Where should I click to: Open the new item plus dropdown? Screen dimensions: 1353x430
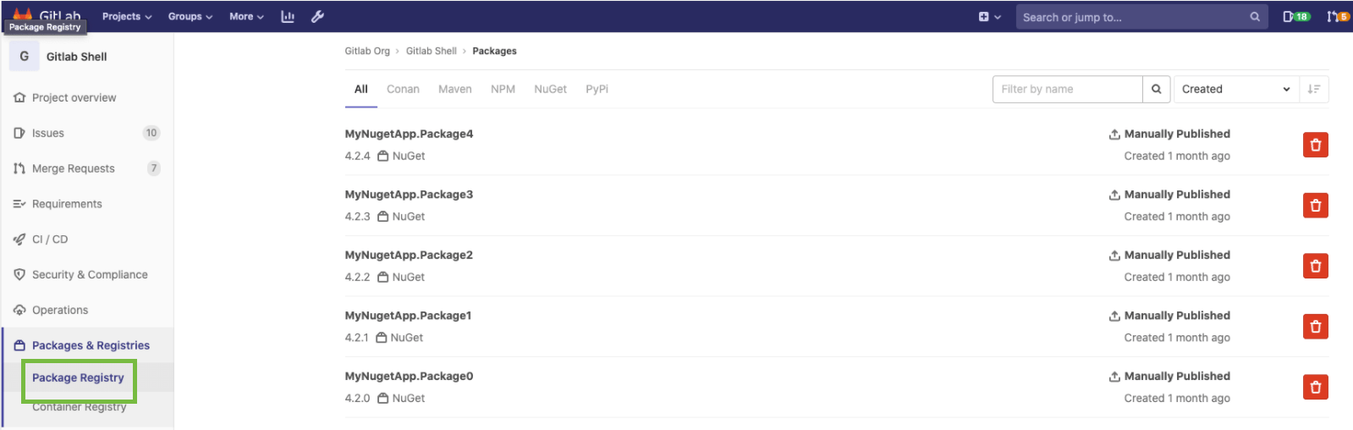pyautogui.click(x=989, y=16)
